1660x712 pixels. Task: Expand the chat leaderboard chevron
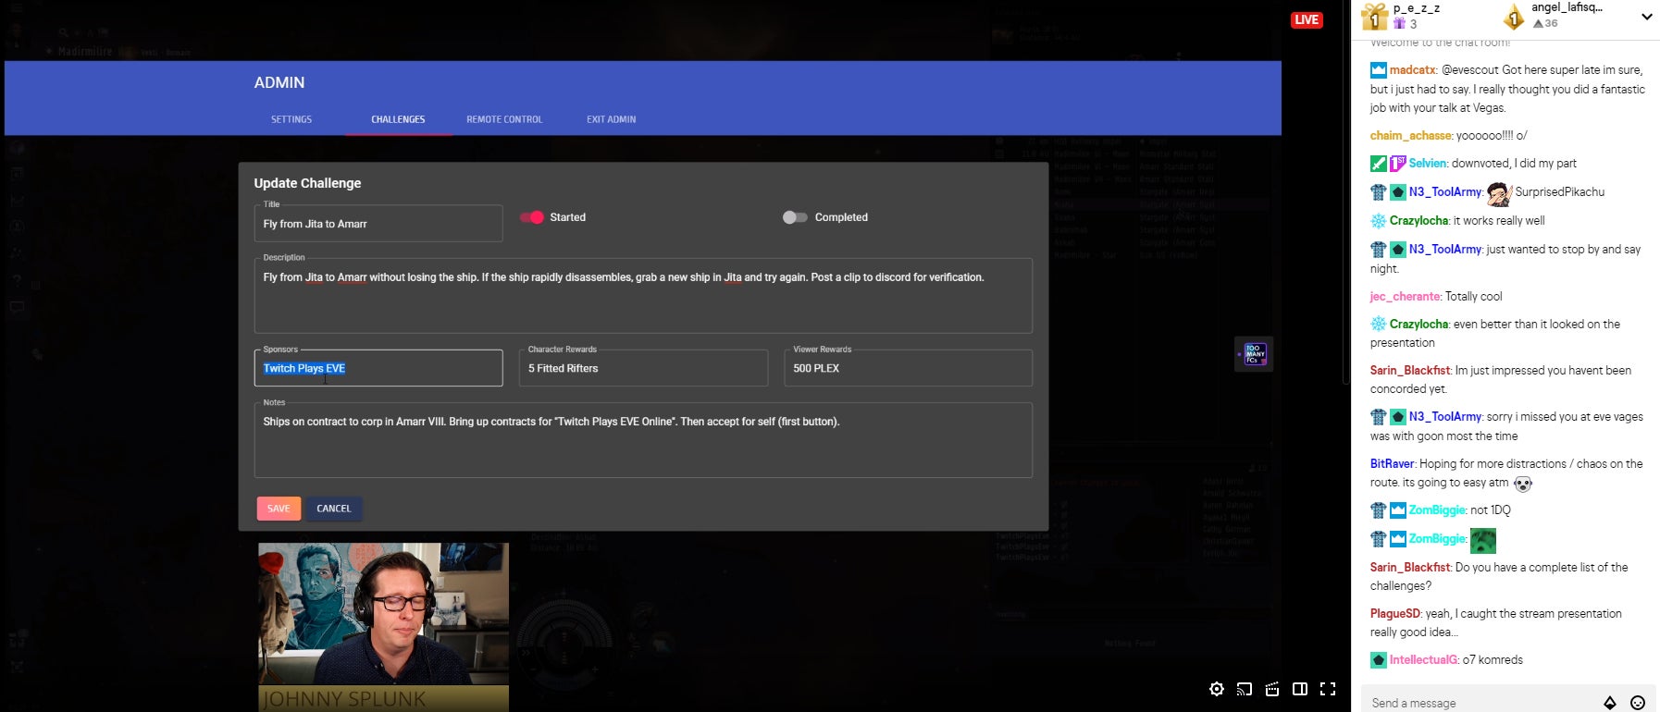point(1646,17)
